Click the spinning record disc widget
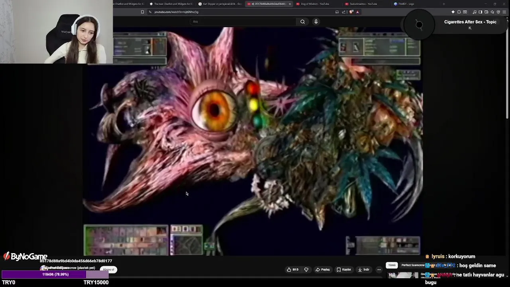The height and width of the screenshot is (287, 510). coord(419,25)
